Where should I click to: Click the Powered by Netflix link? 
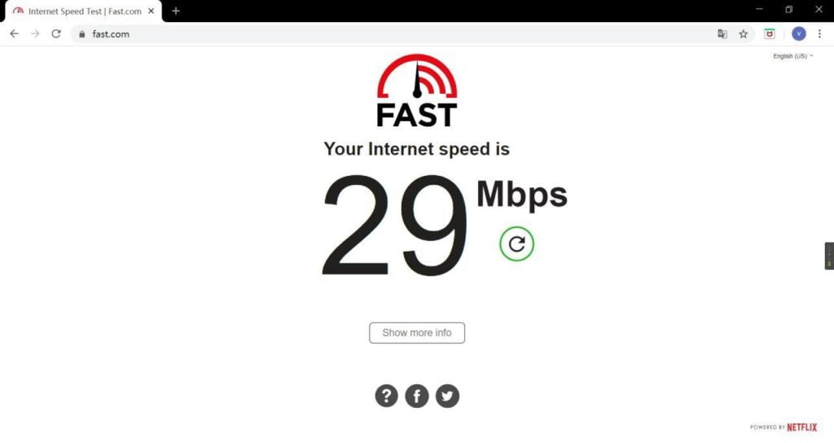[784, 427]
